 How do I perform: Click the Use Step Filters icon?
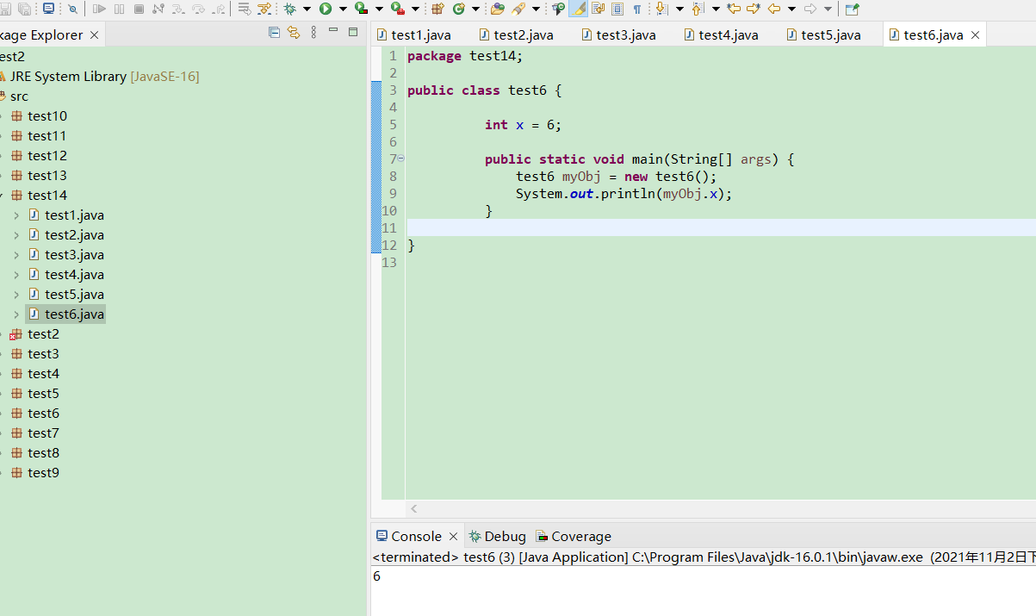tap(264, 9)
